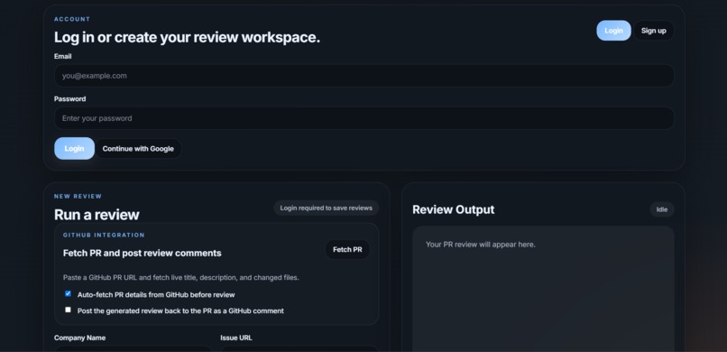This screenshot has height=352, width=727.
Task: Uncheck Auto-fetch PR details from GitHub
Action: (69, 293)
